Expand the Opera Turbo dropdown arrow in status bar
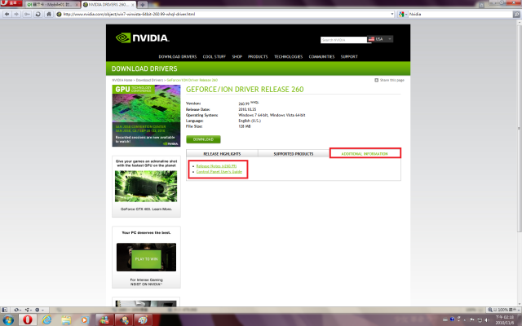Viewport: 522px width, 326px height. coord(42,310)
